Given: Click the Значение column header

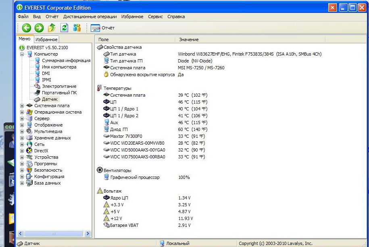Looking at the screenshot, I should click(189, 39).
